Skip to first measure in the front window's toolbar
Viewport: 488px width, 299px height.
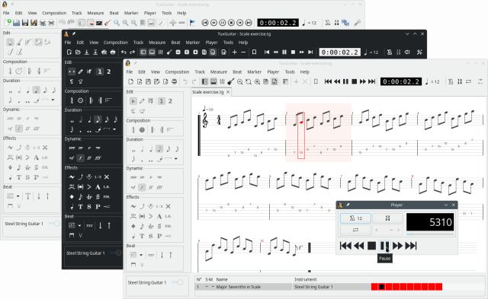coord(328,81)
